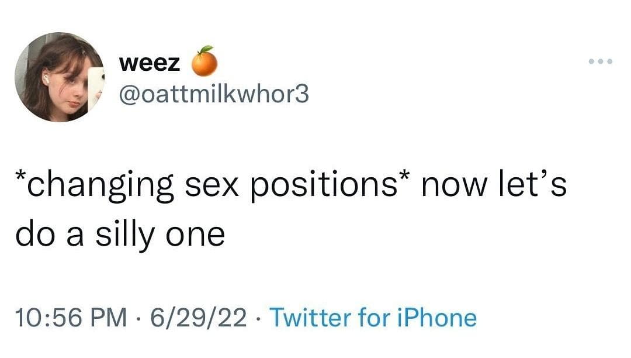Click the 6/29/22 date
Image resolution: width=631 pixels, height=358 pixels.
coord(198,318)
